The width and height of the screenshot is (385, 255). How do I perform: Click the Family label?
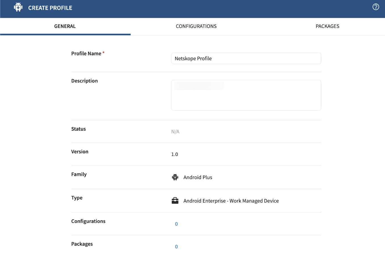point(79,174)
